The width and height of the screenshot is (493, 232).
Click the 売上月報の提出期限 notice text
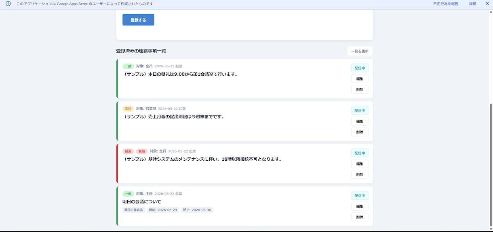tap(173, 117)
